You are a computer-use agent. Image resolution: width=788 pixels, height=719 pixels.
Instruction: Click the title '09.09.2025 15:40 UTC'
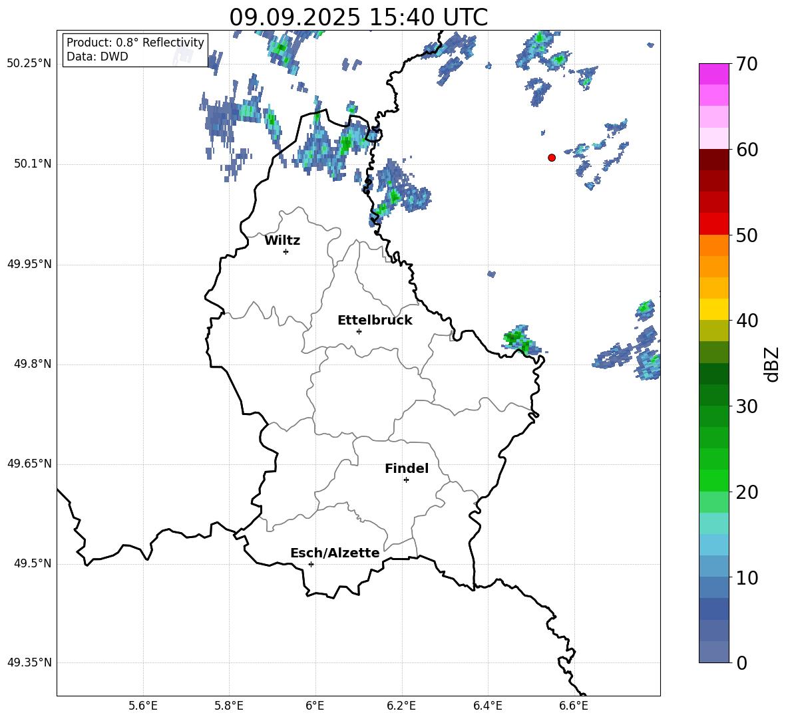tap(359, 17)
